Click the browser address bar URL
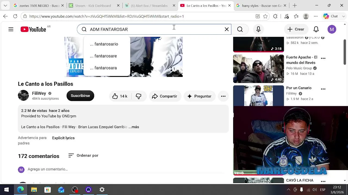 (x=107, y=16)
